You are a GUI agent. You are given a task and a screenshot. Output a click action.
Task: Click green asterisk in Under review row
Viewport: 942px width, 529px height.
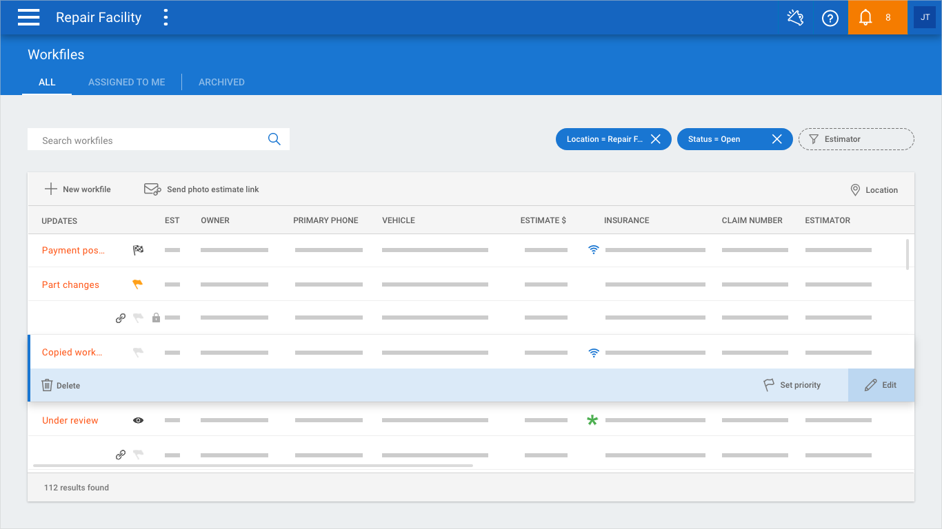592,420
